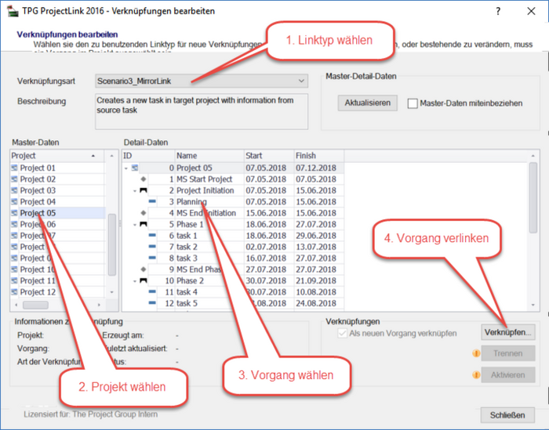Click the Name column header
The image size is (549, 430).
209,156
